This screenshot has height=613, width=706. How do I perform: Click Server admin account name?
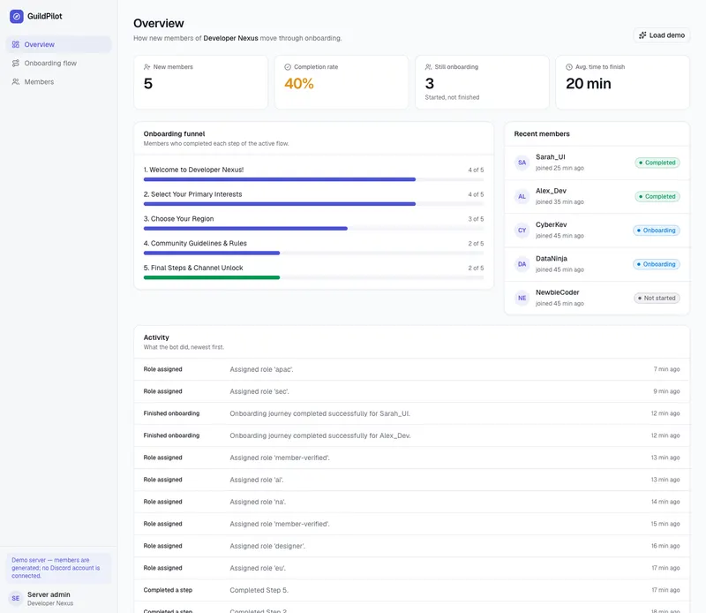pos(49,594)
